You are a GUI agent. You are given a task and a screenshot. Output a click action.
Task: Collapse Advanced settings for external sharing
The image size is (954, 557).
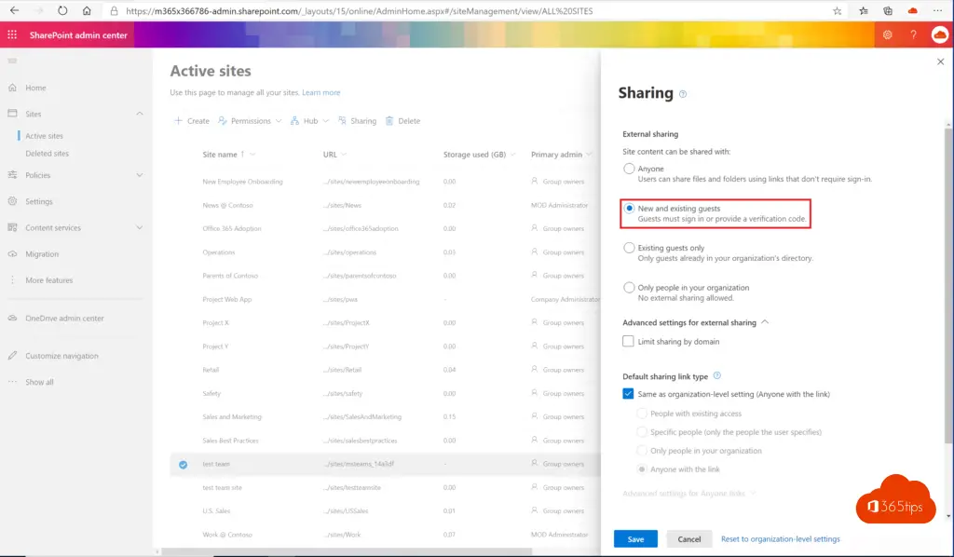[765, 322]
